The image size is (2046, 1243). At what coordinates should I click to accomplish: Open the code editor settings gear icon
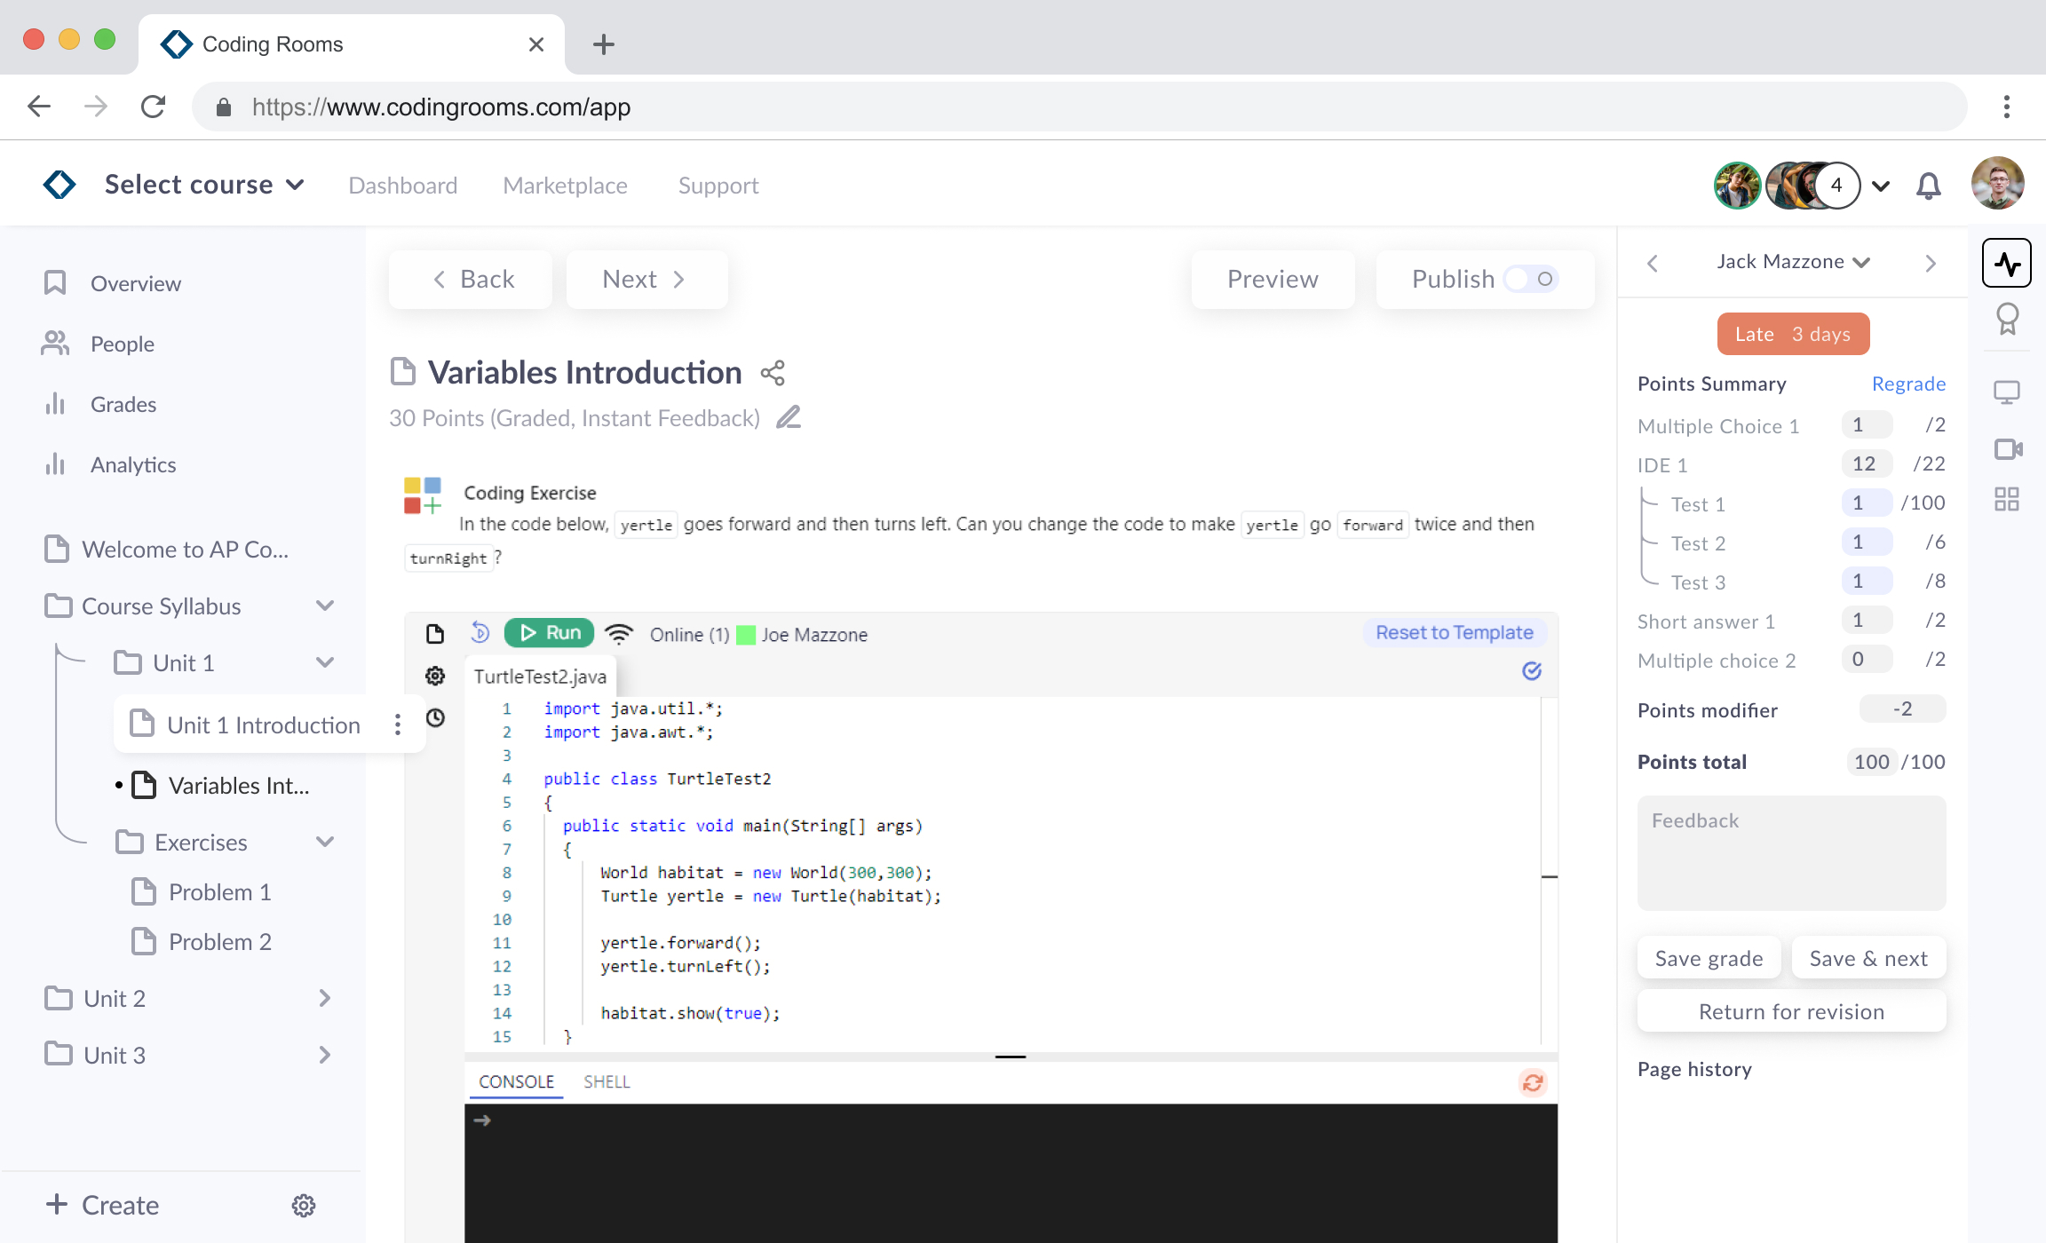coord(435,676)
